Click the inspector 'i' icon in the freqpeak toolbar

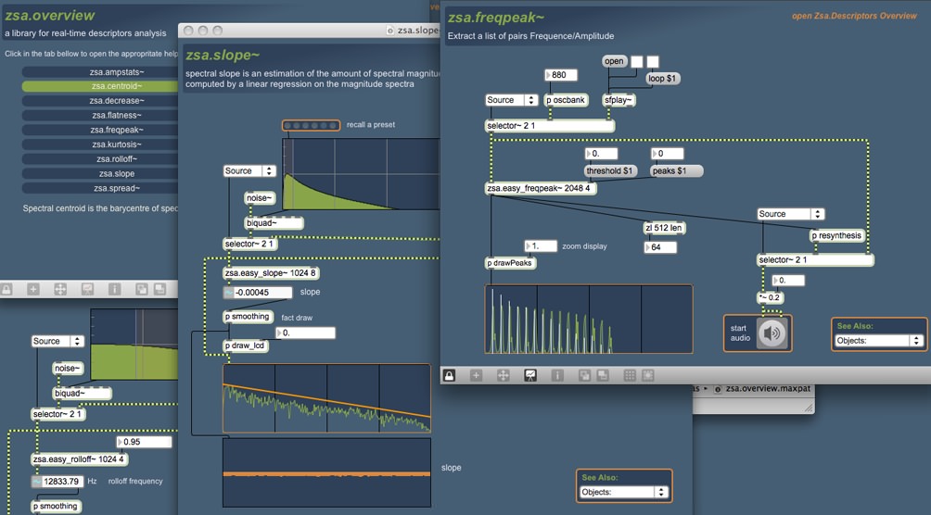[x=557, y=375]
